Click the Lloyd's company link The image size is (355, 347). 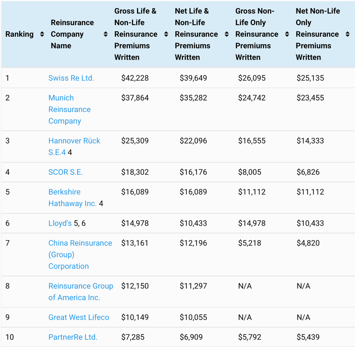coord(59,223)
